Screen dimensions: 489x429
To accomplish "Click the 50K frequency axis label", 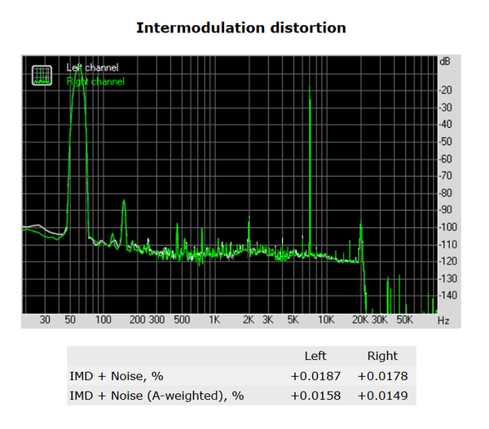I will pyautogui.click(x=405, y=320).
